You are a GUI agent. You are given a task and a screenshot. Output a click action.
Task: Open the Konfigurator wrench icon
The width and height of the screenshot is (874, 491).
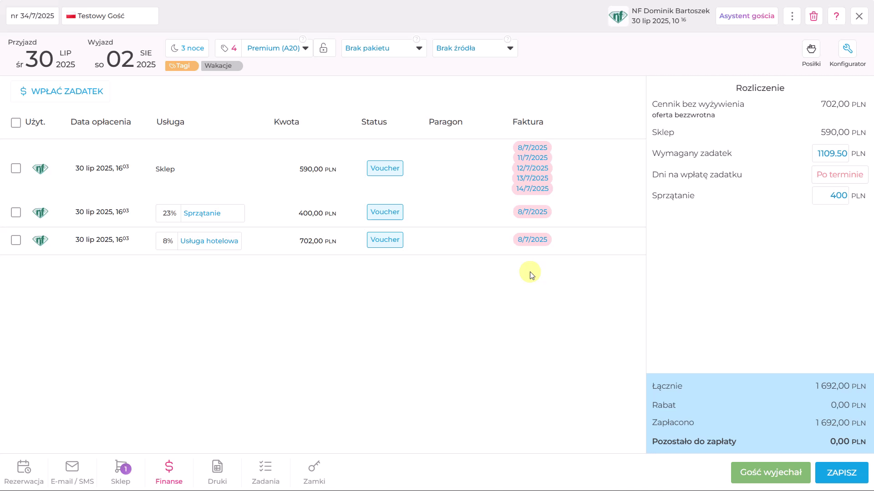click(x=848, y=49)
